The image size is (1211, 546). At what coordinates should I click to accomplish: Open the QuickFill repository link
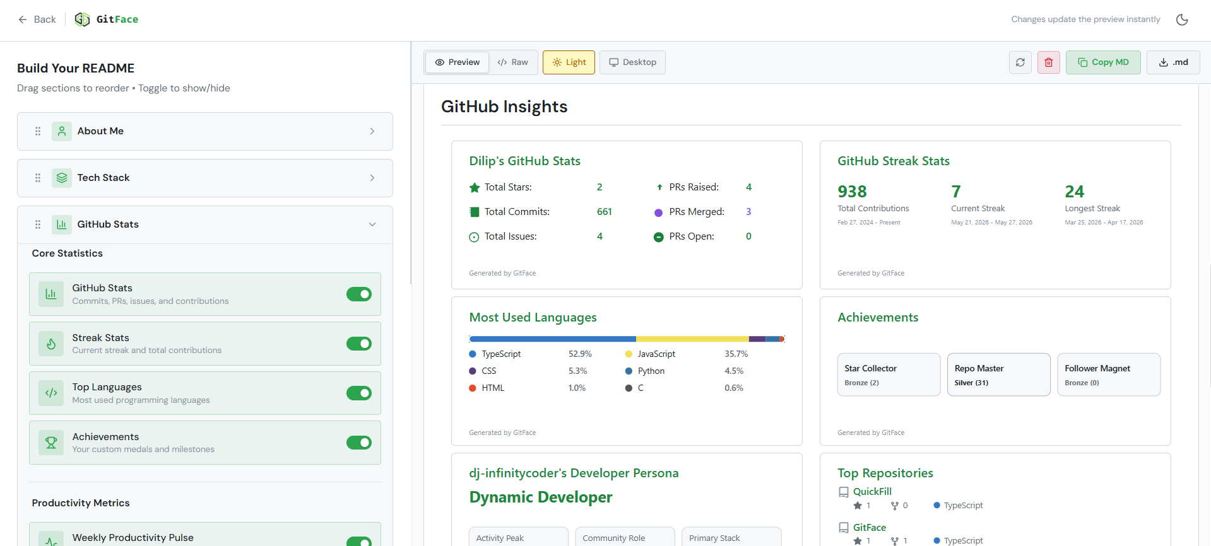(x=872, y=492)
